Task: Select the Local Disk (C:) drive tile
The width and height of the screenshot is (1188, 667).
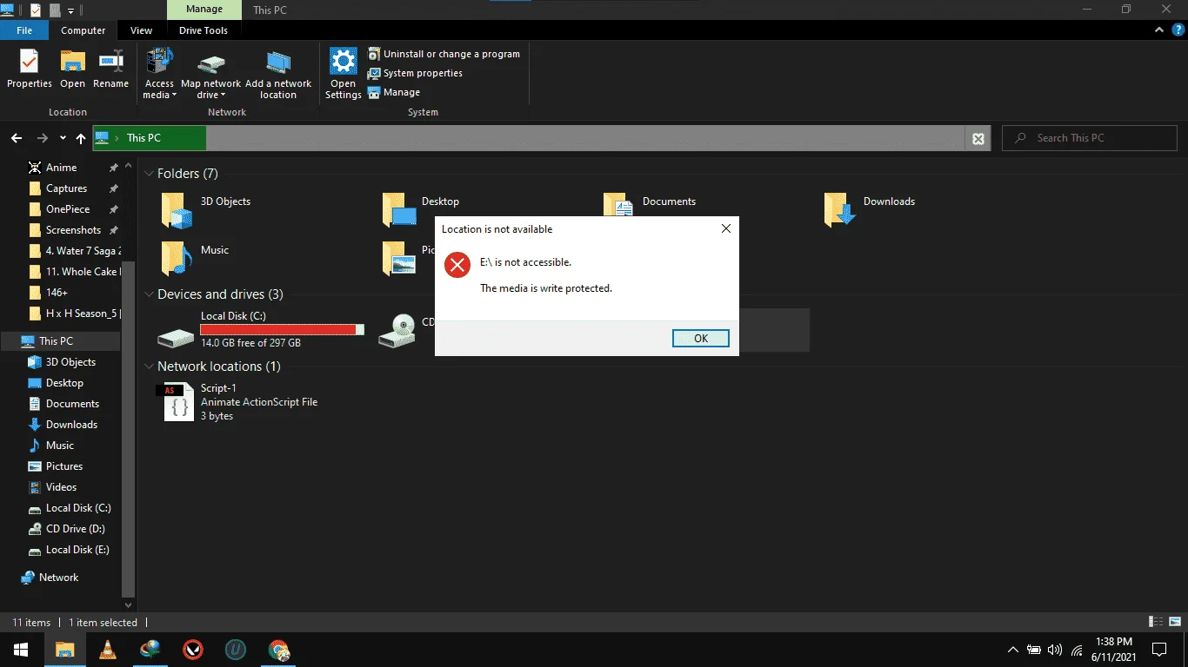Action: click(x=261, y=330)
